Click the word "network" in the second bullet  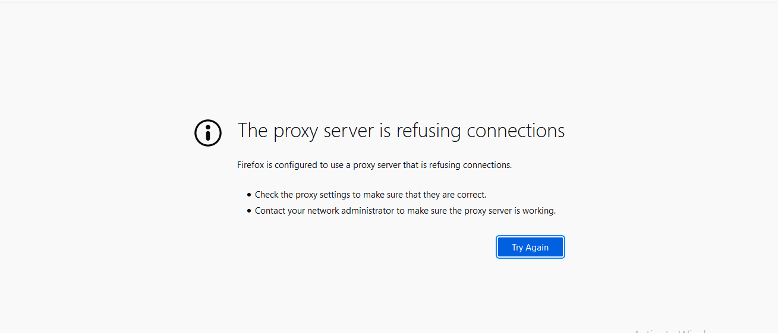[323, 211]
